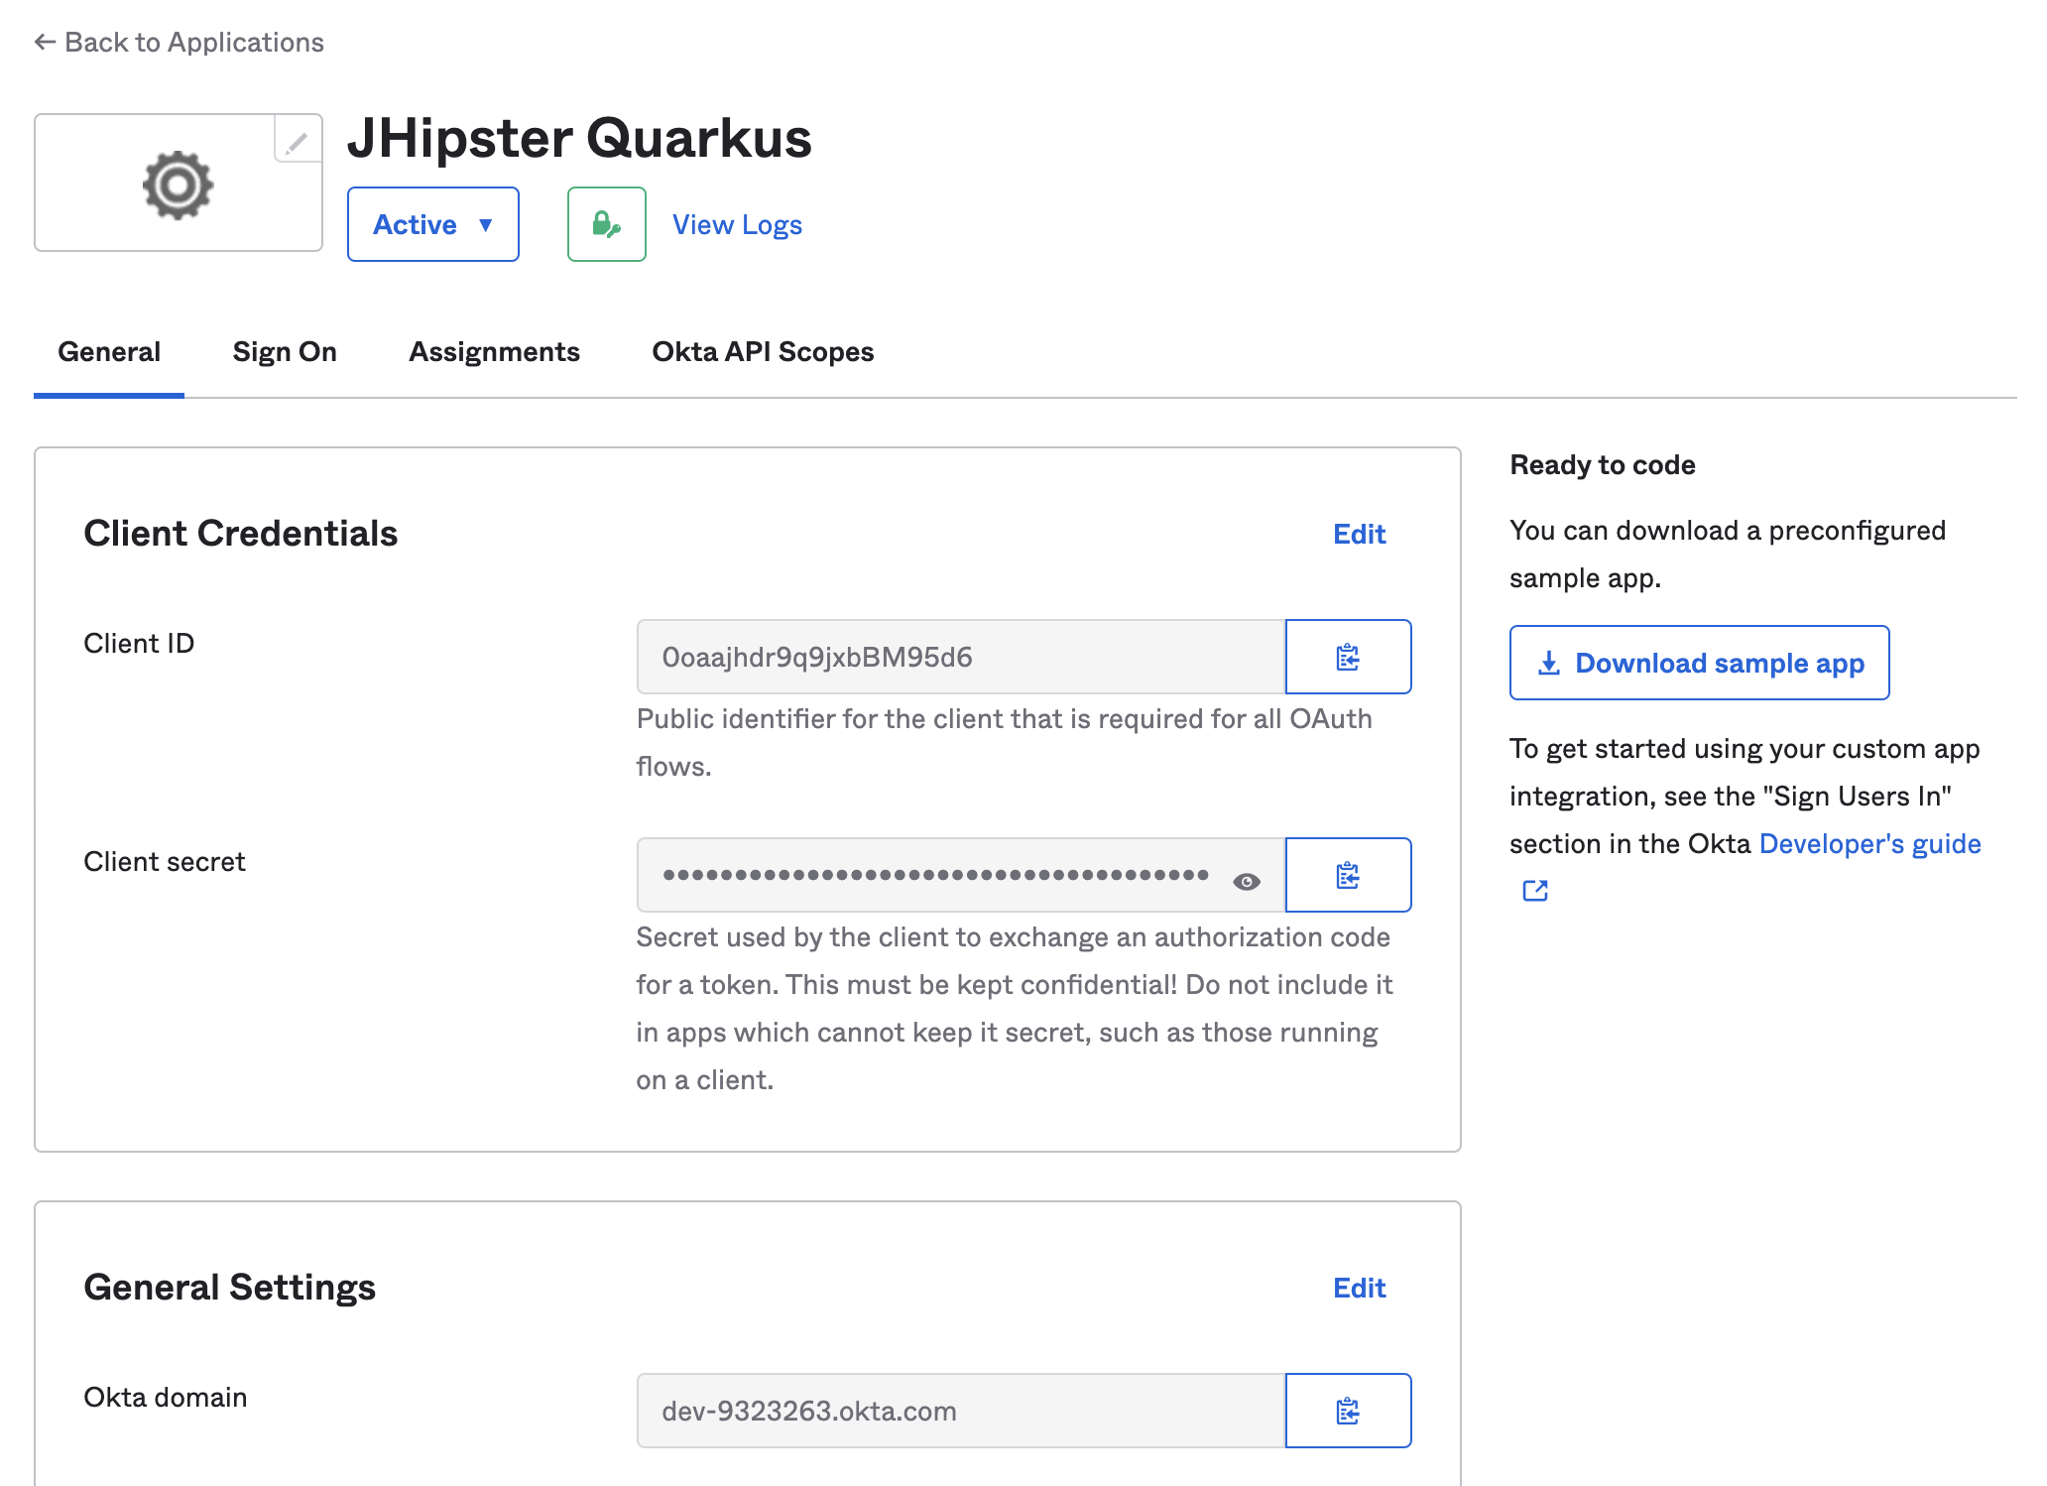Viewport: 2047px width, 1486px height.
Task: Open the View Logs link
Action: coord(737,225)
